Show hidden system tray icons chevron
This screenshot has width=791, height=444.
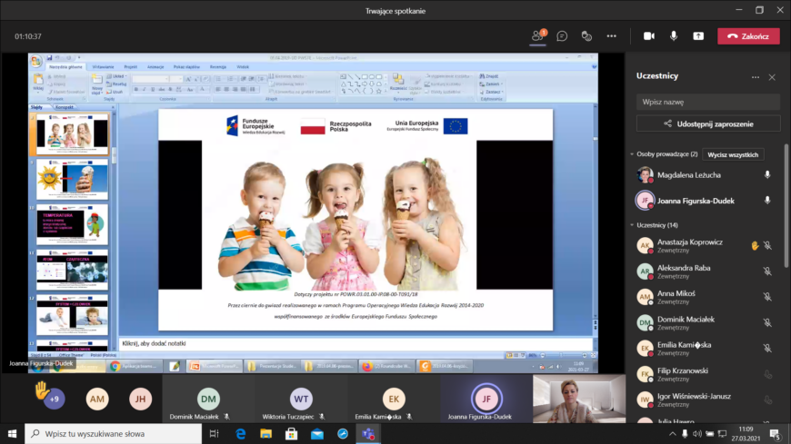tap(672, 433)
